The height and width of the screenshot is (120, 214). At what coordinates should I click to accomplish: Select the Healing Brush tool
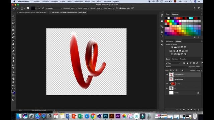click(13, 37)
